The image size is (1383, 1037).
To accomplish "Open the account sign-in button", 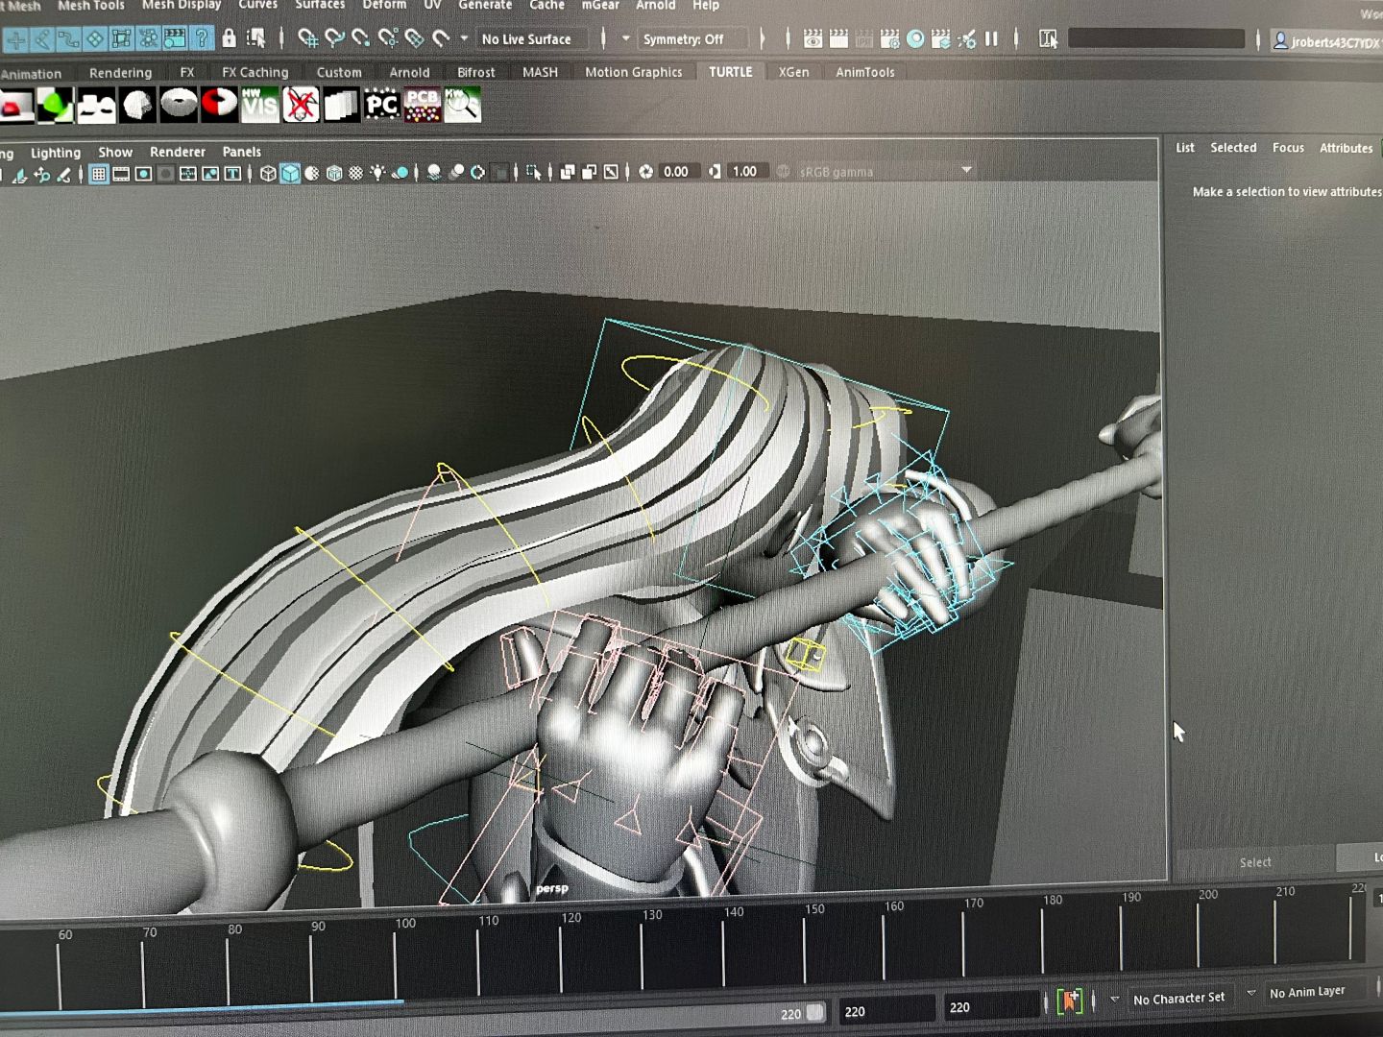I will pyautogui.click(x=1325, y=41).
